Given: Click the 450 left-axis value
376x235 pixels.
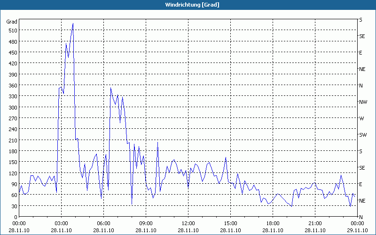Looking at the screenshot, I should tap(13, 53).
